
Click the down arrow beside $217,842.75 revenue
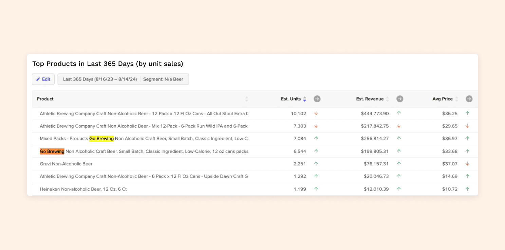point(399,126)
